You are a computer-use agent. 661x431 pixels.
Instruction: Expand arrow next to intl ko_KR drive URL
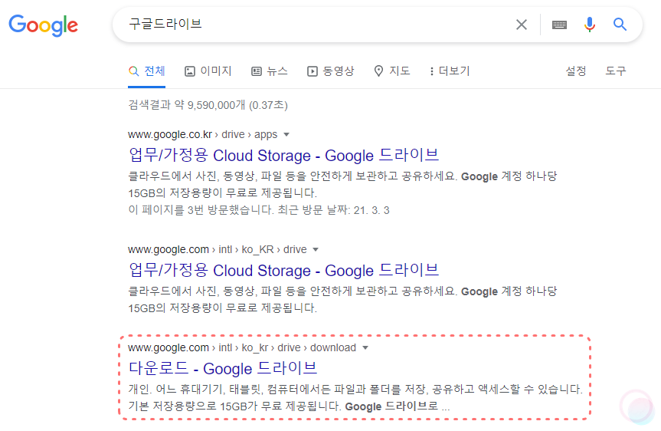(x=316, y=250)
